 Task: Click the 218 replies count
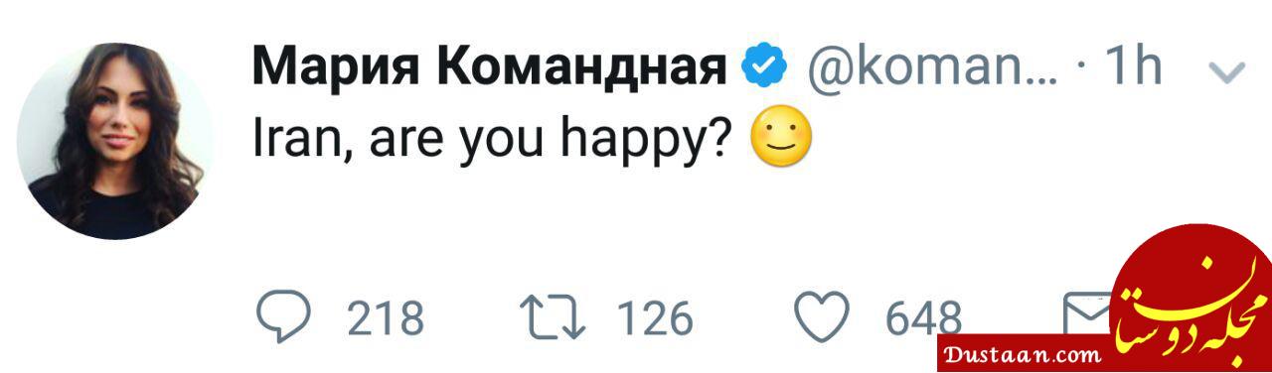tap(386, 319)
